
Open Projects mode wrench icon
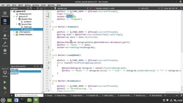[5, 44]
